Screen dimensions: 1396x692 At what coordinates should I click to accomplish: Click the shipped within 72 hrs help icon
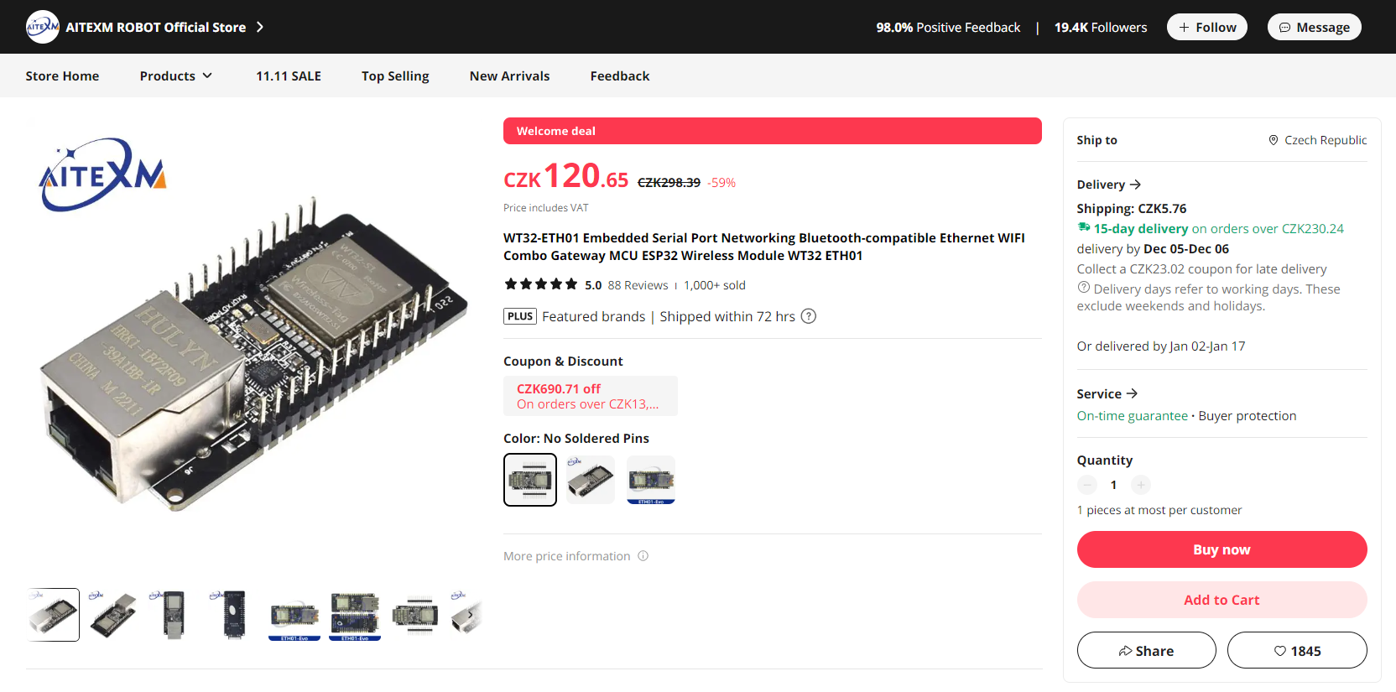(x=808, y=316)
